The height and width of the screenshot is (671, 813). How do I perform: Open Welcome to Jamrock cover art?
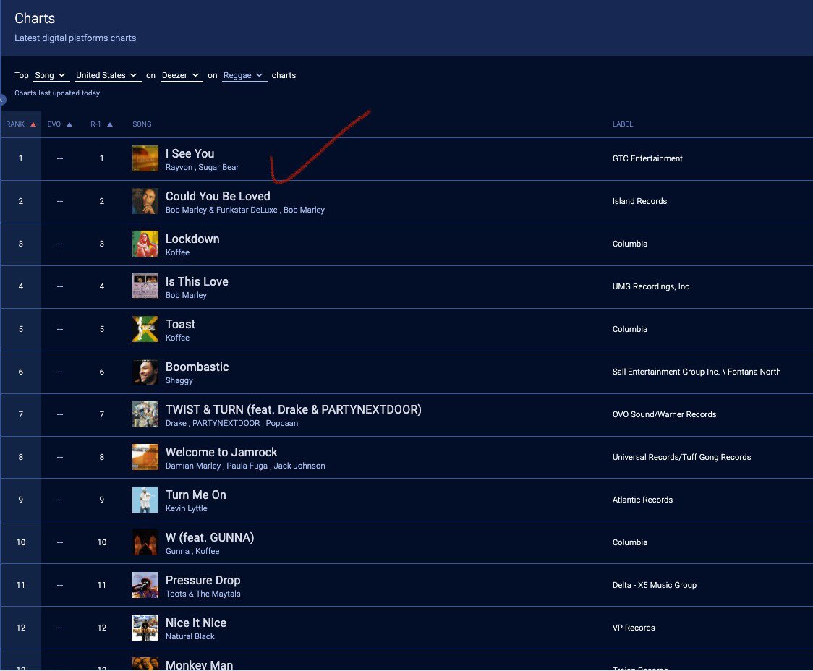tap(145, 457)
